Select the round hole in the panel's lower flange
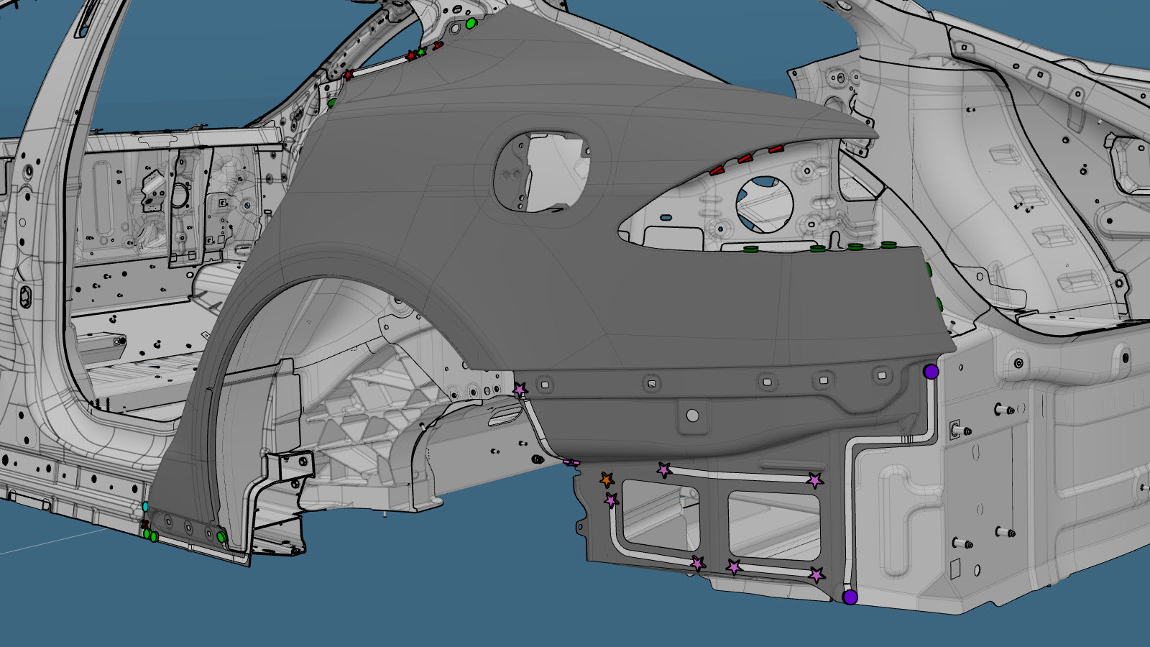This screenshot has height=647, width=1150. (x=692, y=416)
